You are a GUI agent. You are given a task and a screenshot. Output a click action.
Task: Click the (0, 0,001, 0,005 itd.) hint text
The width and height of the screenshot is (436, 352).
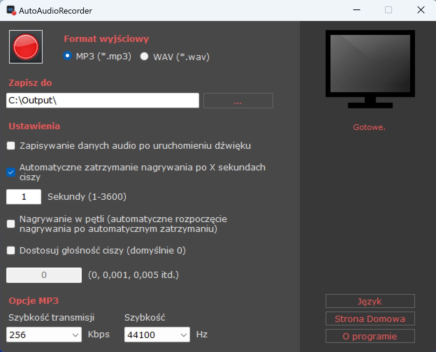pyautogui.click(x=133, y=275)
